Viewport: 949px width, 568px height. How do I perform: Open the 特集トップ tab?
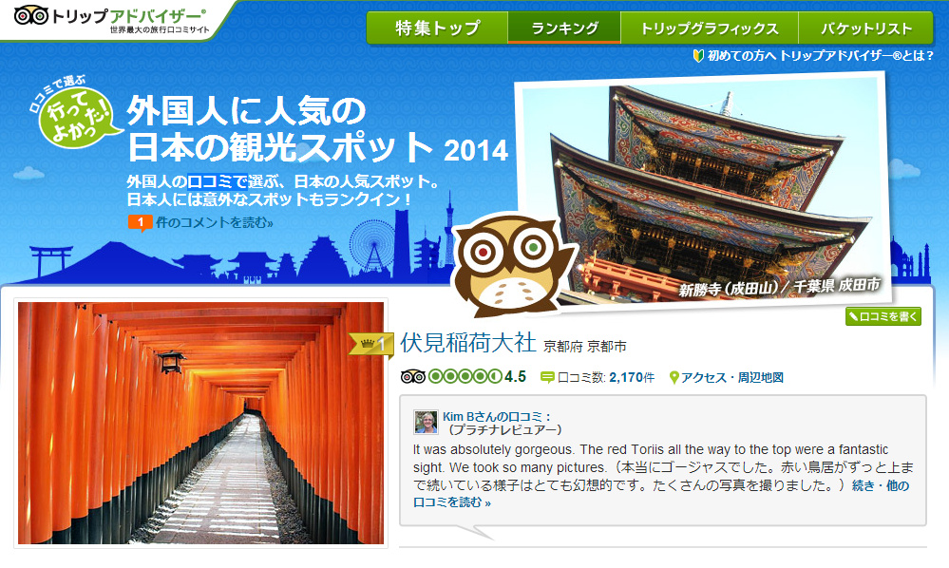[437, 28]
